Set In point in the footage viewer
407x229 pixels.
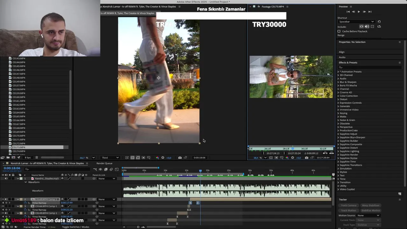point(264,153)
